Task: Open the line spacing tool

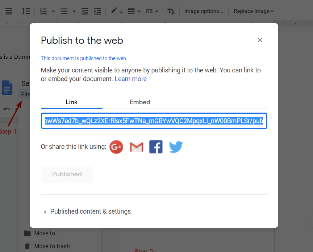Action: point(26,11)
